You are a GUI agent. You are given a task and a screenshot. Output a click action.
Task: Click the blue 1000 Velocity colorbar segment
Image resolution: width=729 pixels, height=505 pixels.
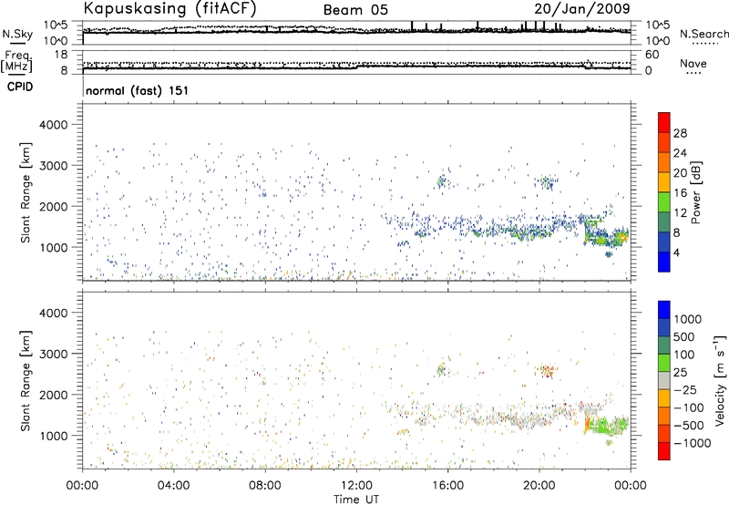pos(664,310)
